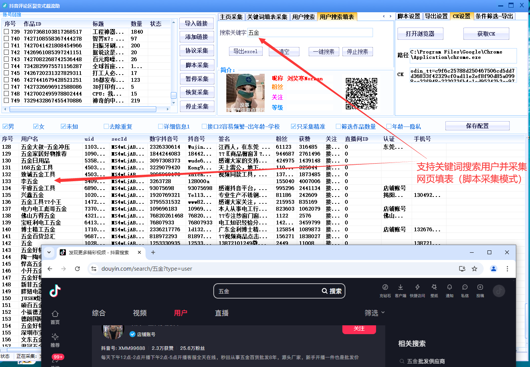Open the 客户端 download icon
Viewport: 530px width, 367px height.
(x=400, y=287)
